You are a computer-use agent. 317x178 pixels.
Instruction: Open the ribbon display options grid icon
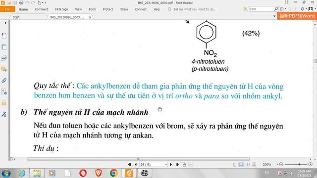pyautogui.click(x=286, y=2)
